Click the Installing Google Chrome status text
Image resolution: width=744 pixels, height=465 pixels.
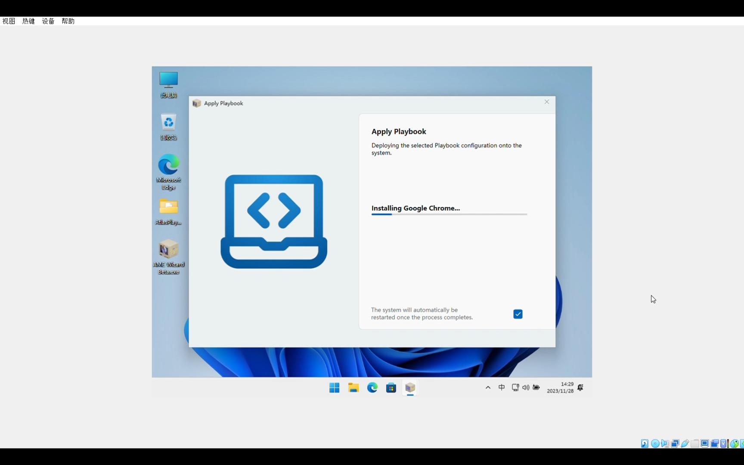click(x=415, y=208)
